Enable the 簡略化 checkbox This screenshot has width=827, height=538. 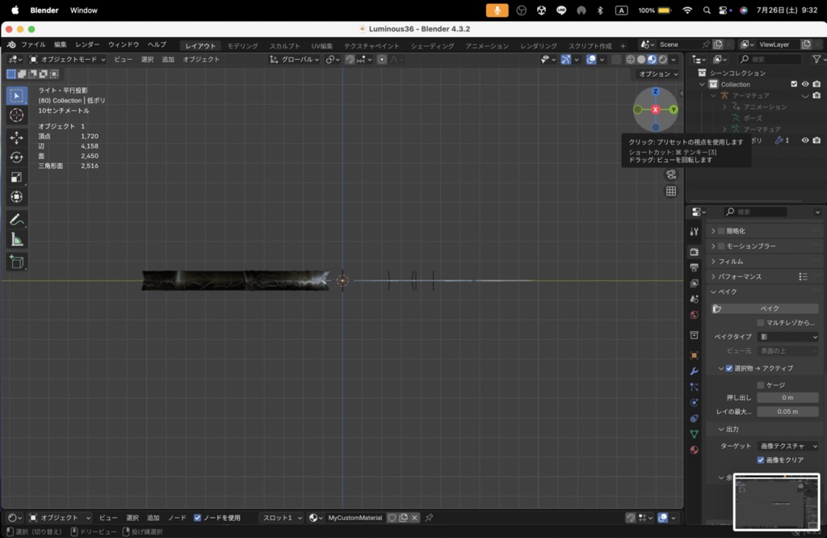(x=721, y=231)
